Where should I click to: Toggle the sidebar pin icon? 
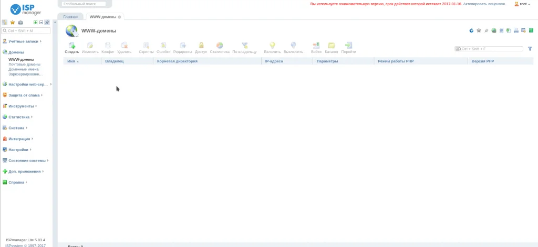click(47, 22)
